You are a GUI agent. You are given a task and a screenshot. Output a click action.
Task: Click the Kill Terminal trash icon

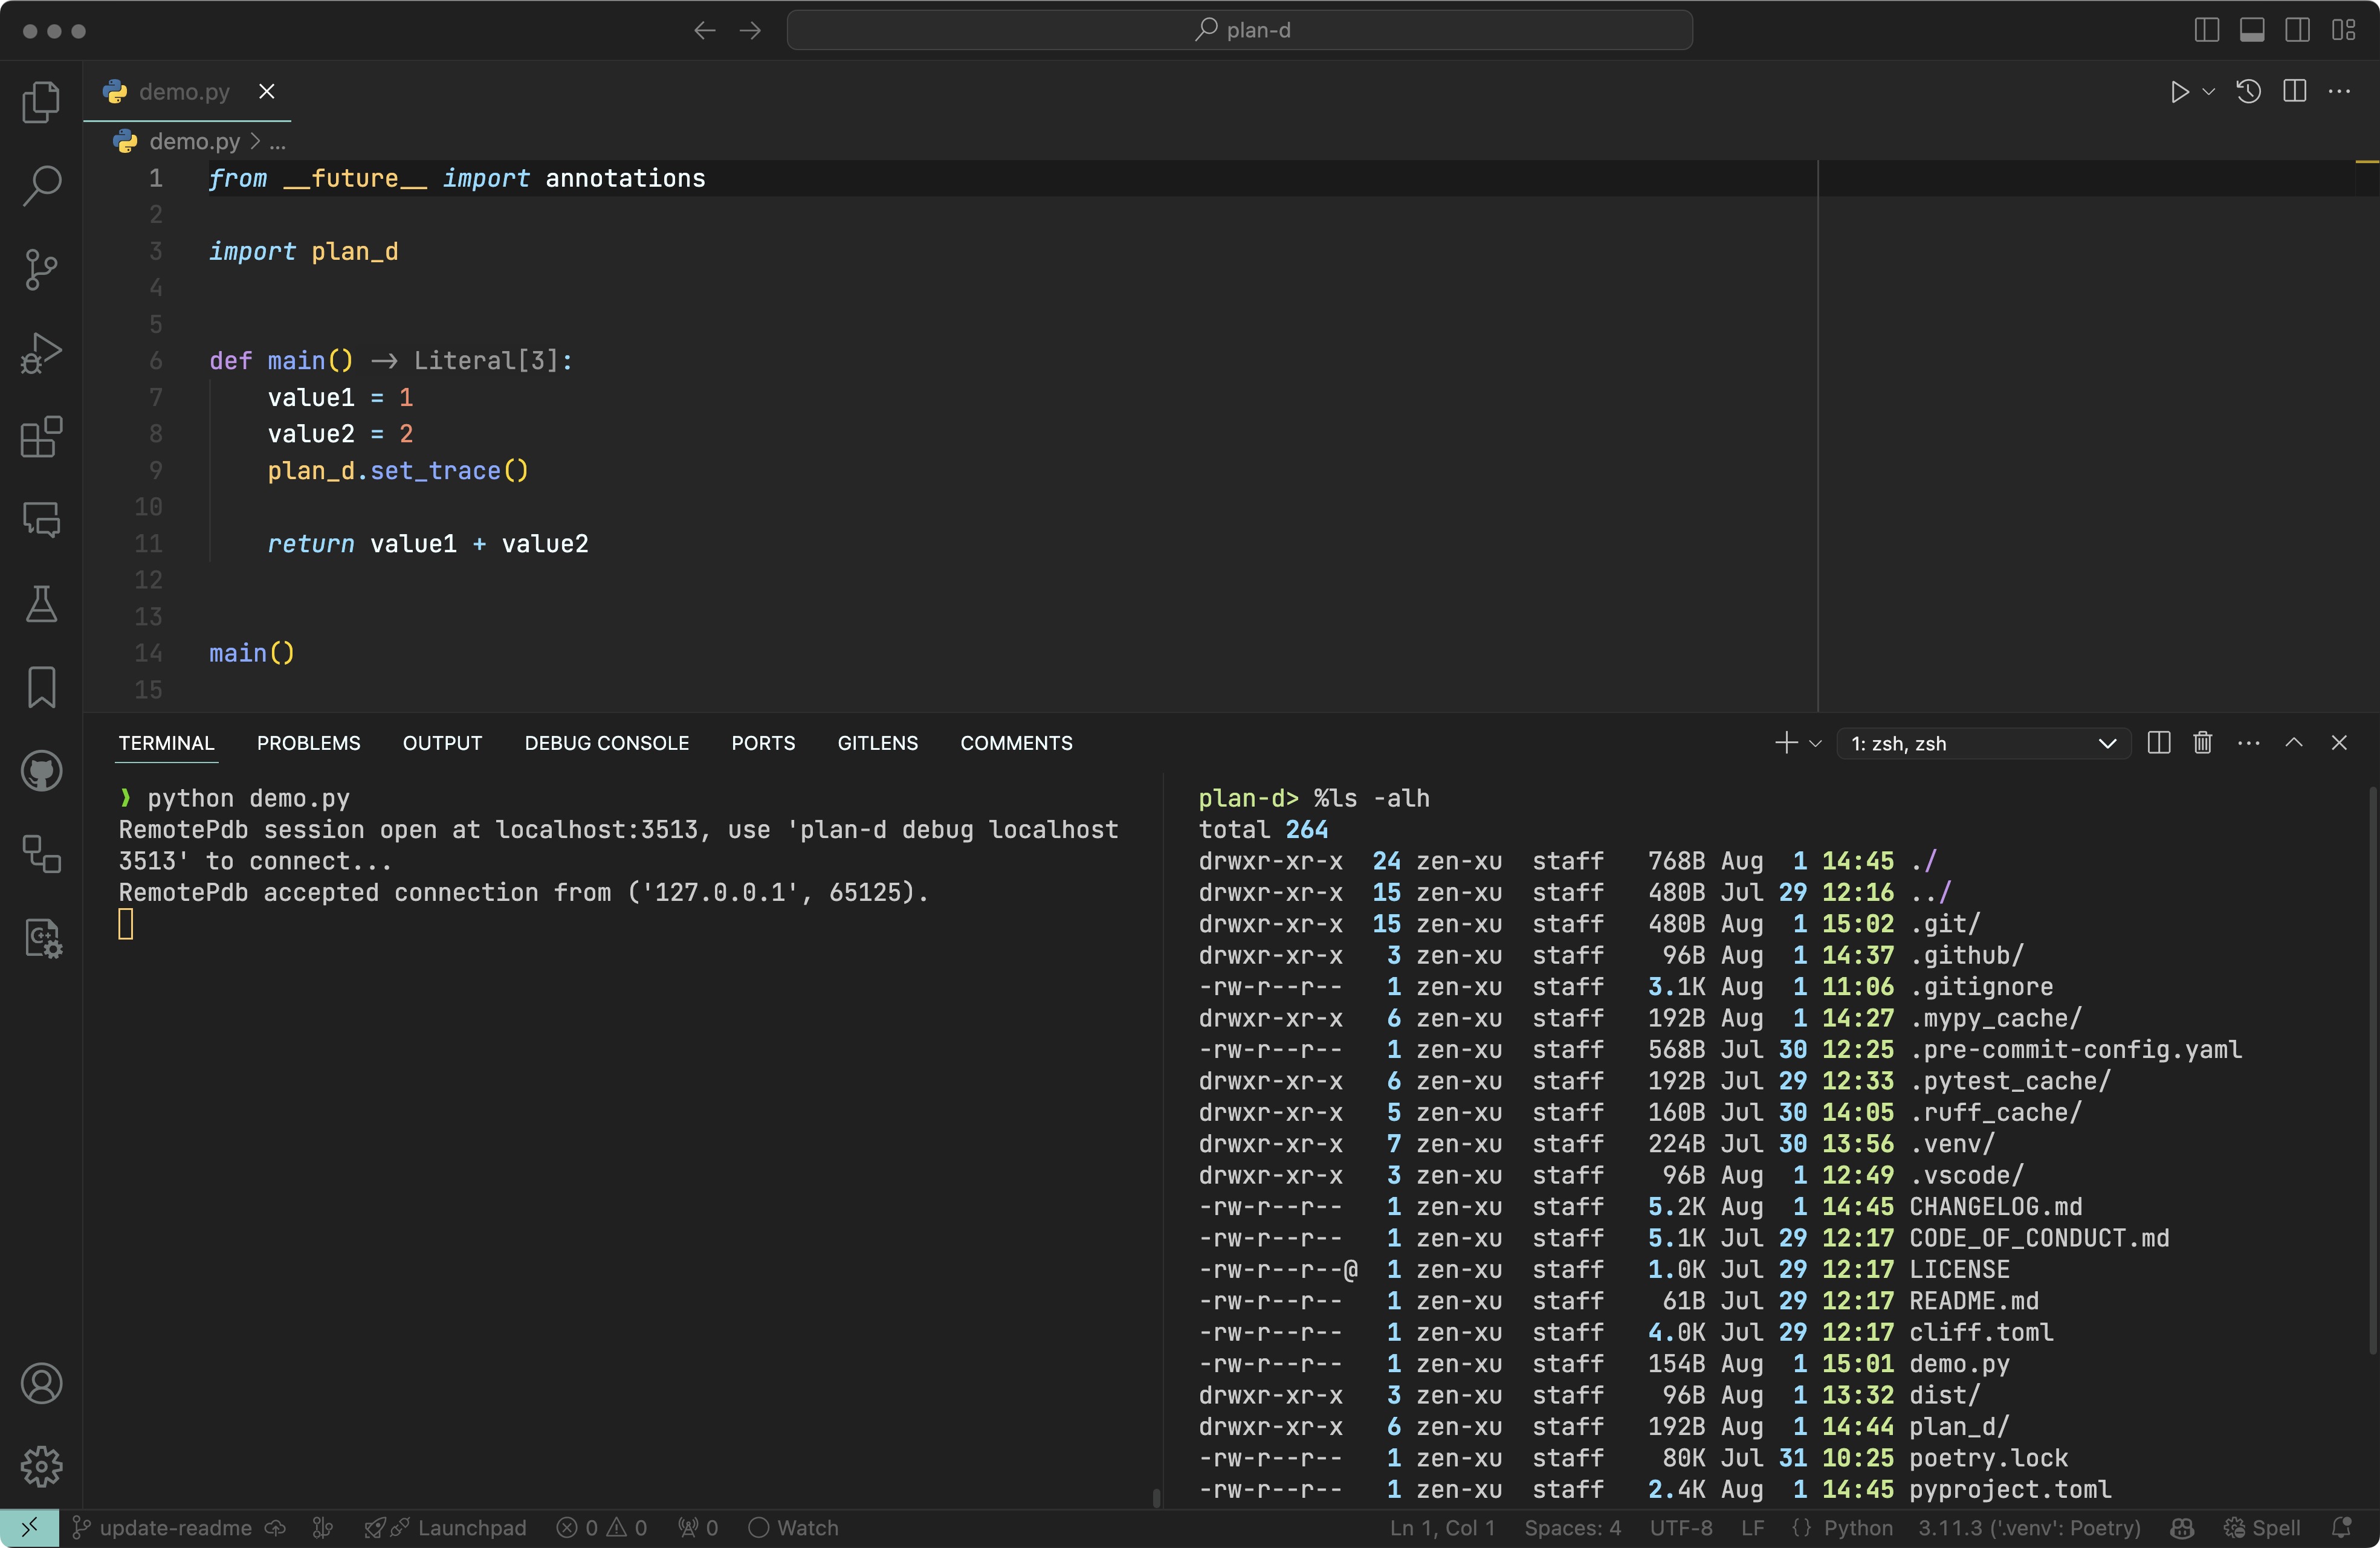pyautogui.click(x=2202, y=743)
